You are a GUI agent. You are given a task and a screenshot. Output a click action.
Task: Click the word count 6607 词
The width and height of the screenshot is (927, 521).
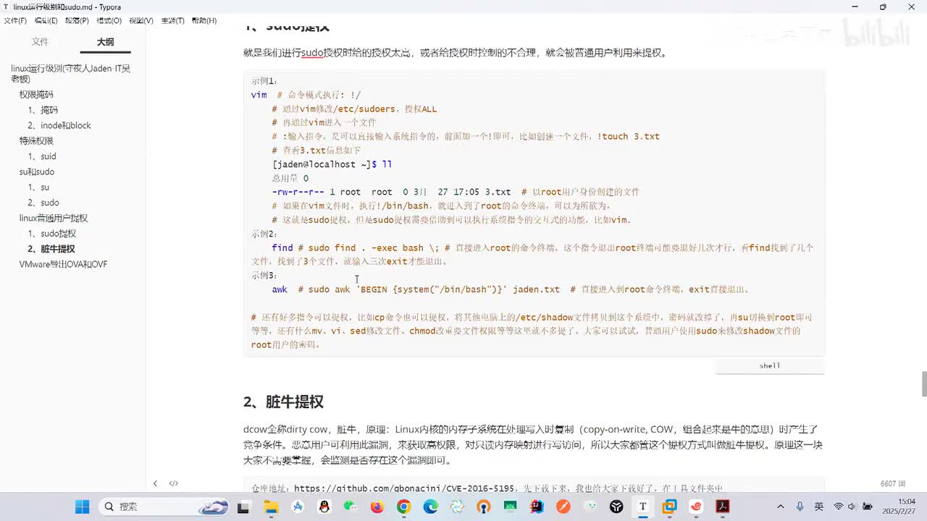click(892, 483)
